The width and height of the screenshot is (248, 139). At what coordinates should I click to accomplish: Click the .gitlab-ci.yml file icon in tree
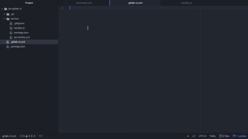(8, 42)
